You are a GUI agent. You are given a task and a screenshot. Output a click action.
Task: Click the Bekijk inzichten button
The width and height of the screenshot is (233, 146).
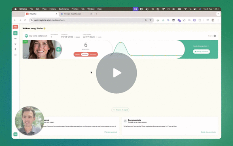[x=201, y=52]
